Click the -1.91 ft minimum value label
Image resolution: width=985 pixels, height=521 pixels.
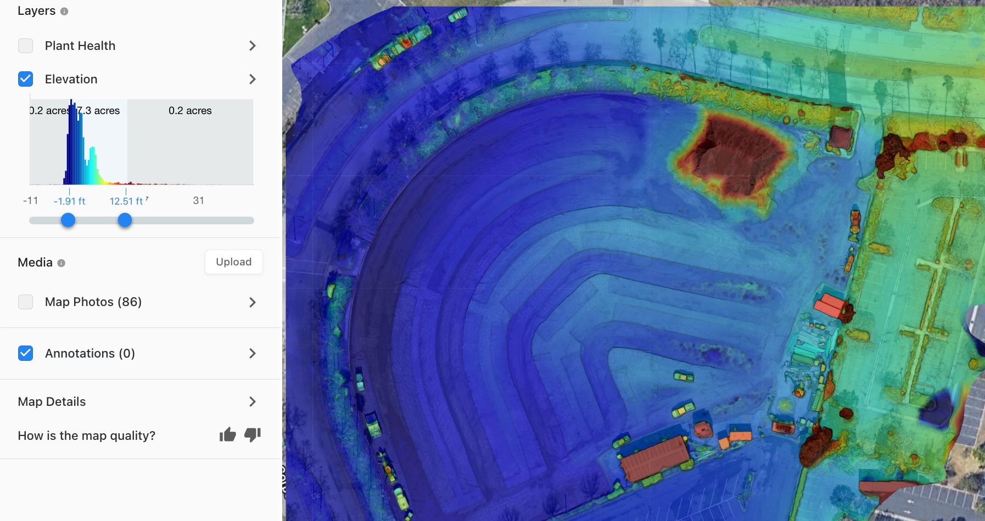pos(70,201)
